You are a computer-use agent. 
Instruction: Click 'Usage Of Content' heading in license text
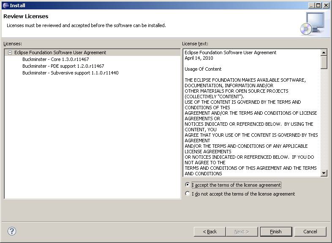[203, 69]
